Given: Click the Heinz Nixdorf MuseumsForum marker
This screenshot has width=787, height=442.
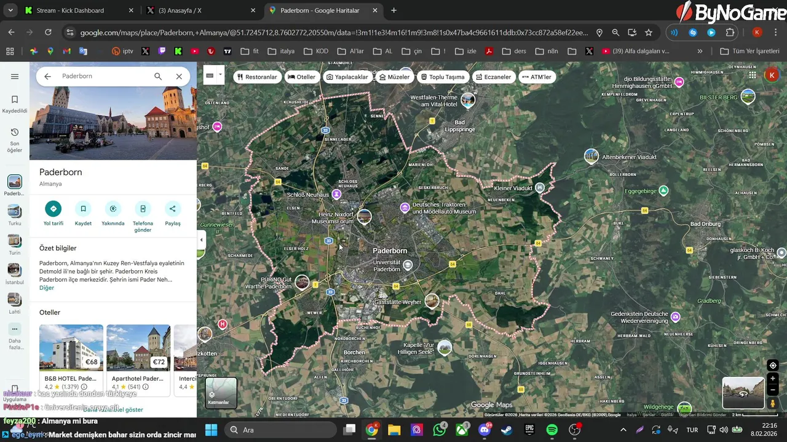Looking at the screenshot, I should coord(365,217).
